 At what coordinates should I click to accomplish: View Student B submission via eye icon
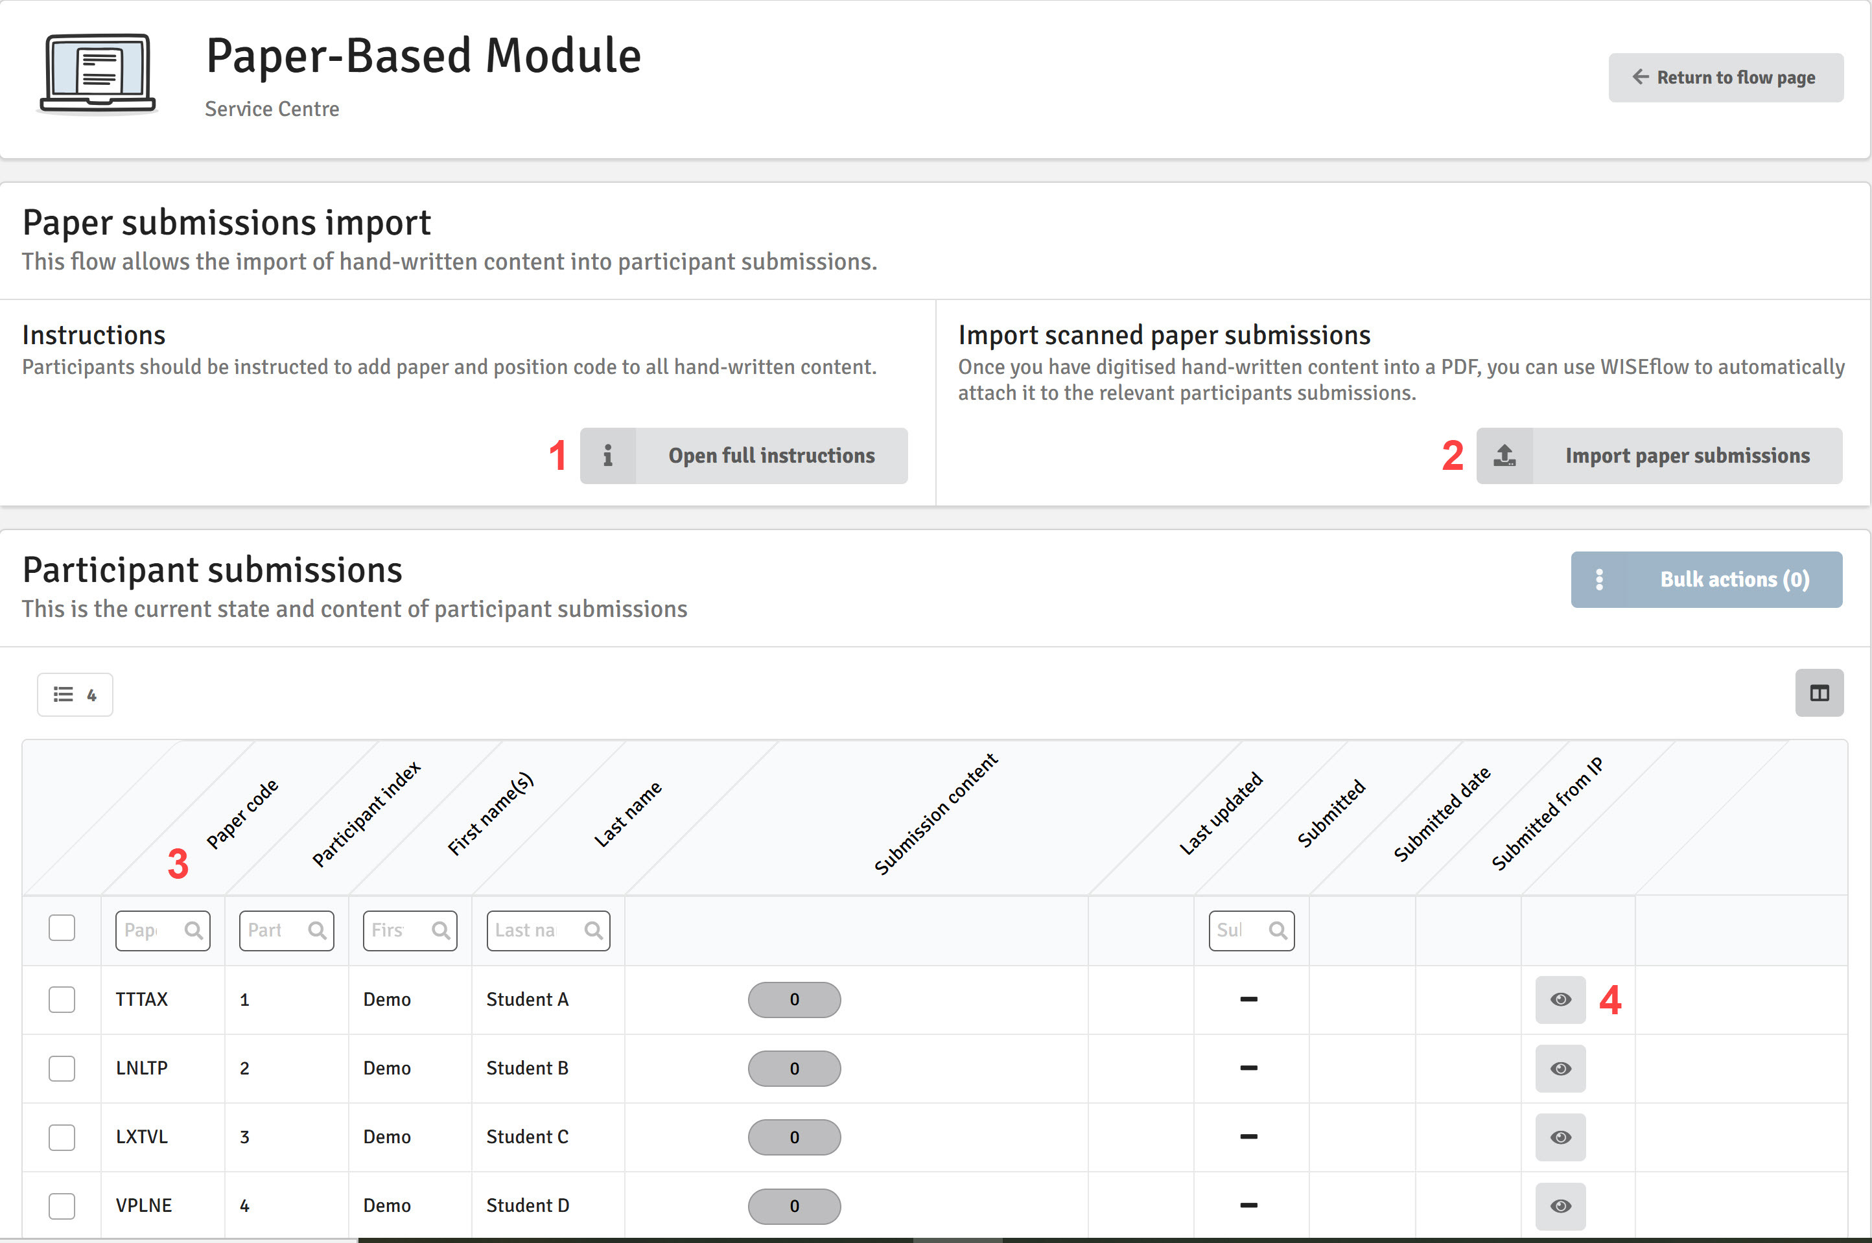tap(1560, 1069)
